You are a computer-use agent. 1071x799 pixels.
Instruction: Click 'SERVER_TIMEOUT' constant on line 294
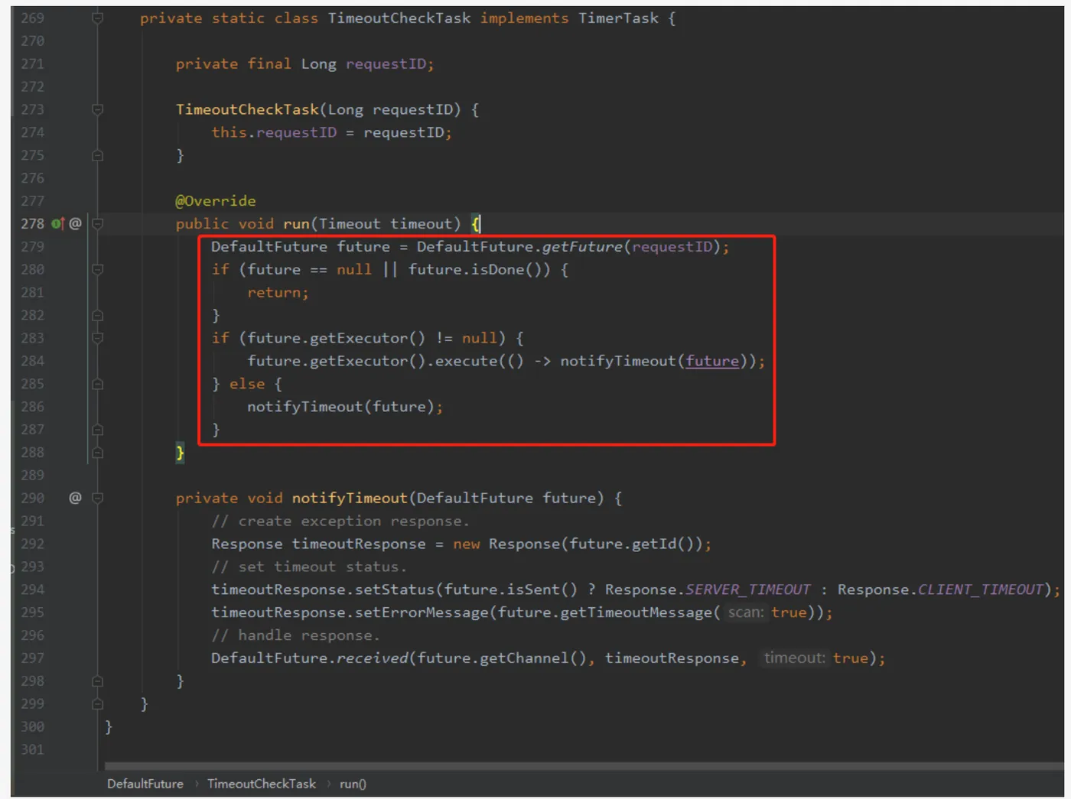(x=747, y=590)
